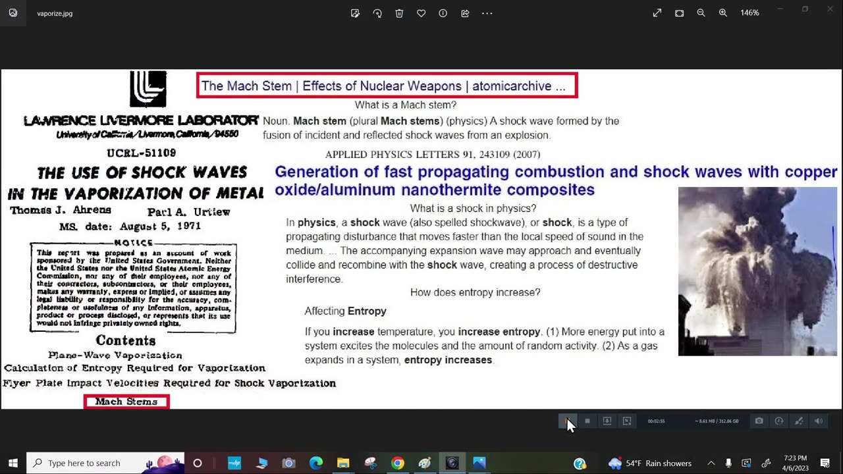The image size is (843, 474).
Task: Delete the image using the trash icon
Action: pos(399,13)
